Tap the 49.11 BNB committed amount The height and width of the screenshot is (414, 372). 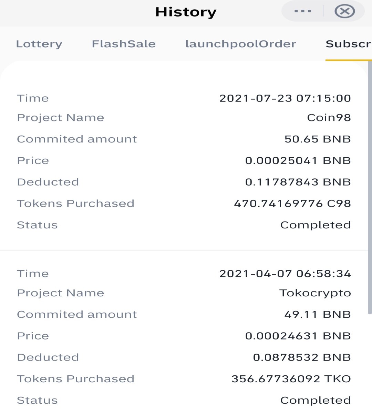318,314
